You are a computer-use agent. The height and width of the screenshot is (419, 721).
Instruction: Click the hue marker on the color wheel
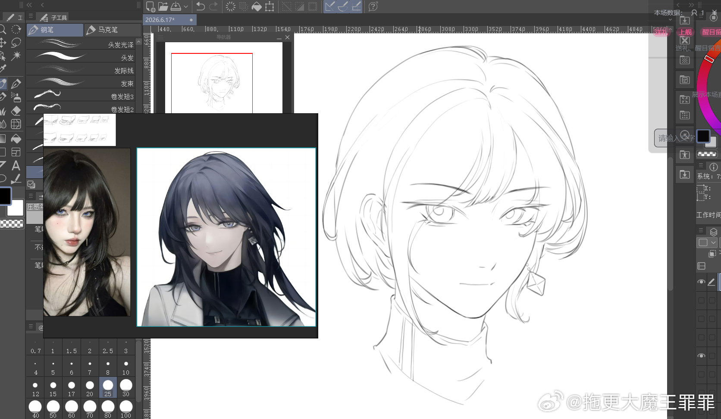pyautogui.click(x=710, y=58)
